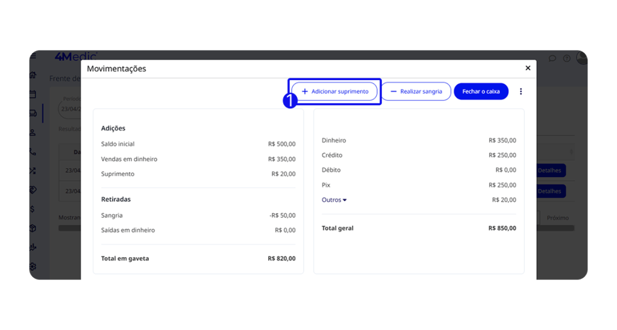This screenshot has height=330, width=617.
Task: Open the calendar icon in the sidebar
Action: coord(33,95)
